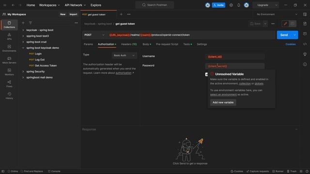310x174 pixels.
Task: Click the select an environment link
Action: point(223,95)
